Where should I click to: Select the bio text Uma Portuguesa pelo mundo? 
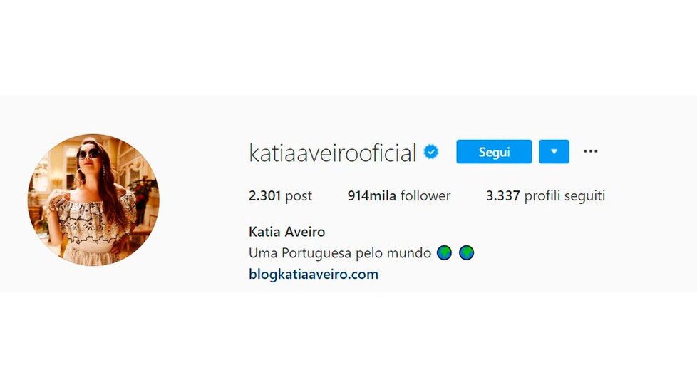[340, 253]
